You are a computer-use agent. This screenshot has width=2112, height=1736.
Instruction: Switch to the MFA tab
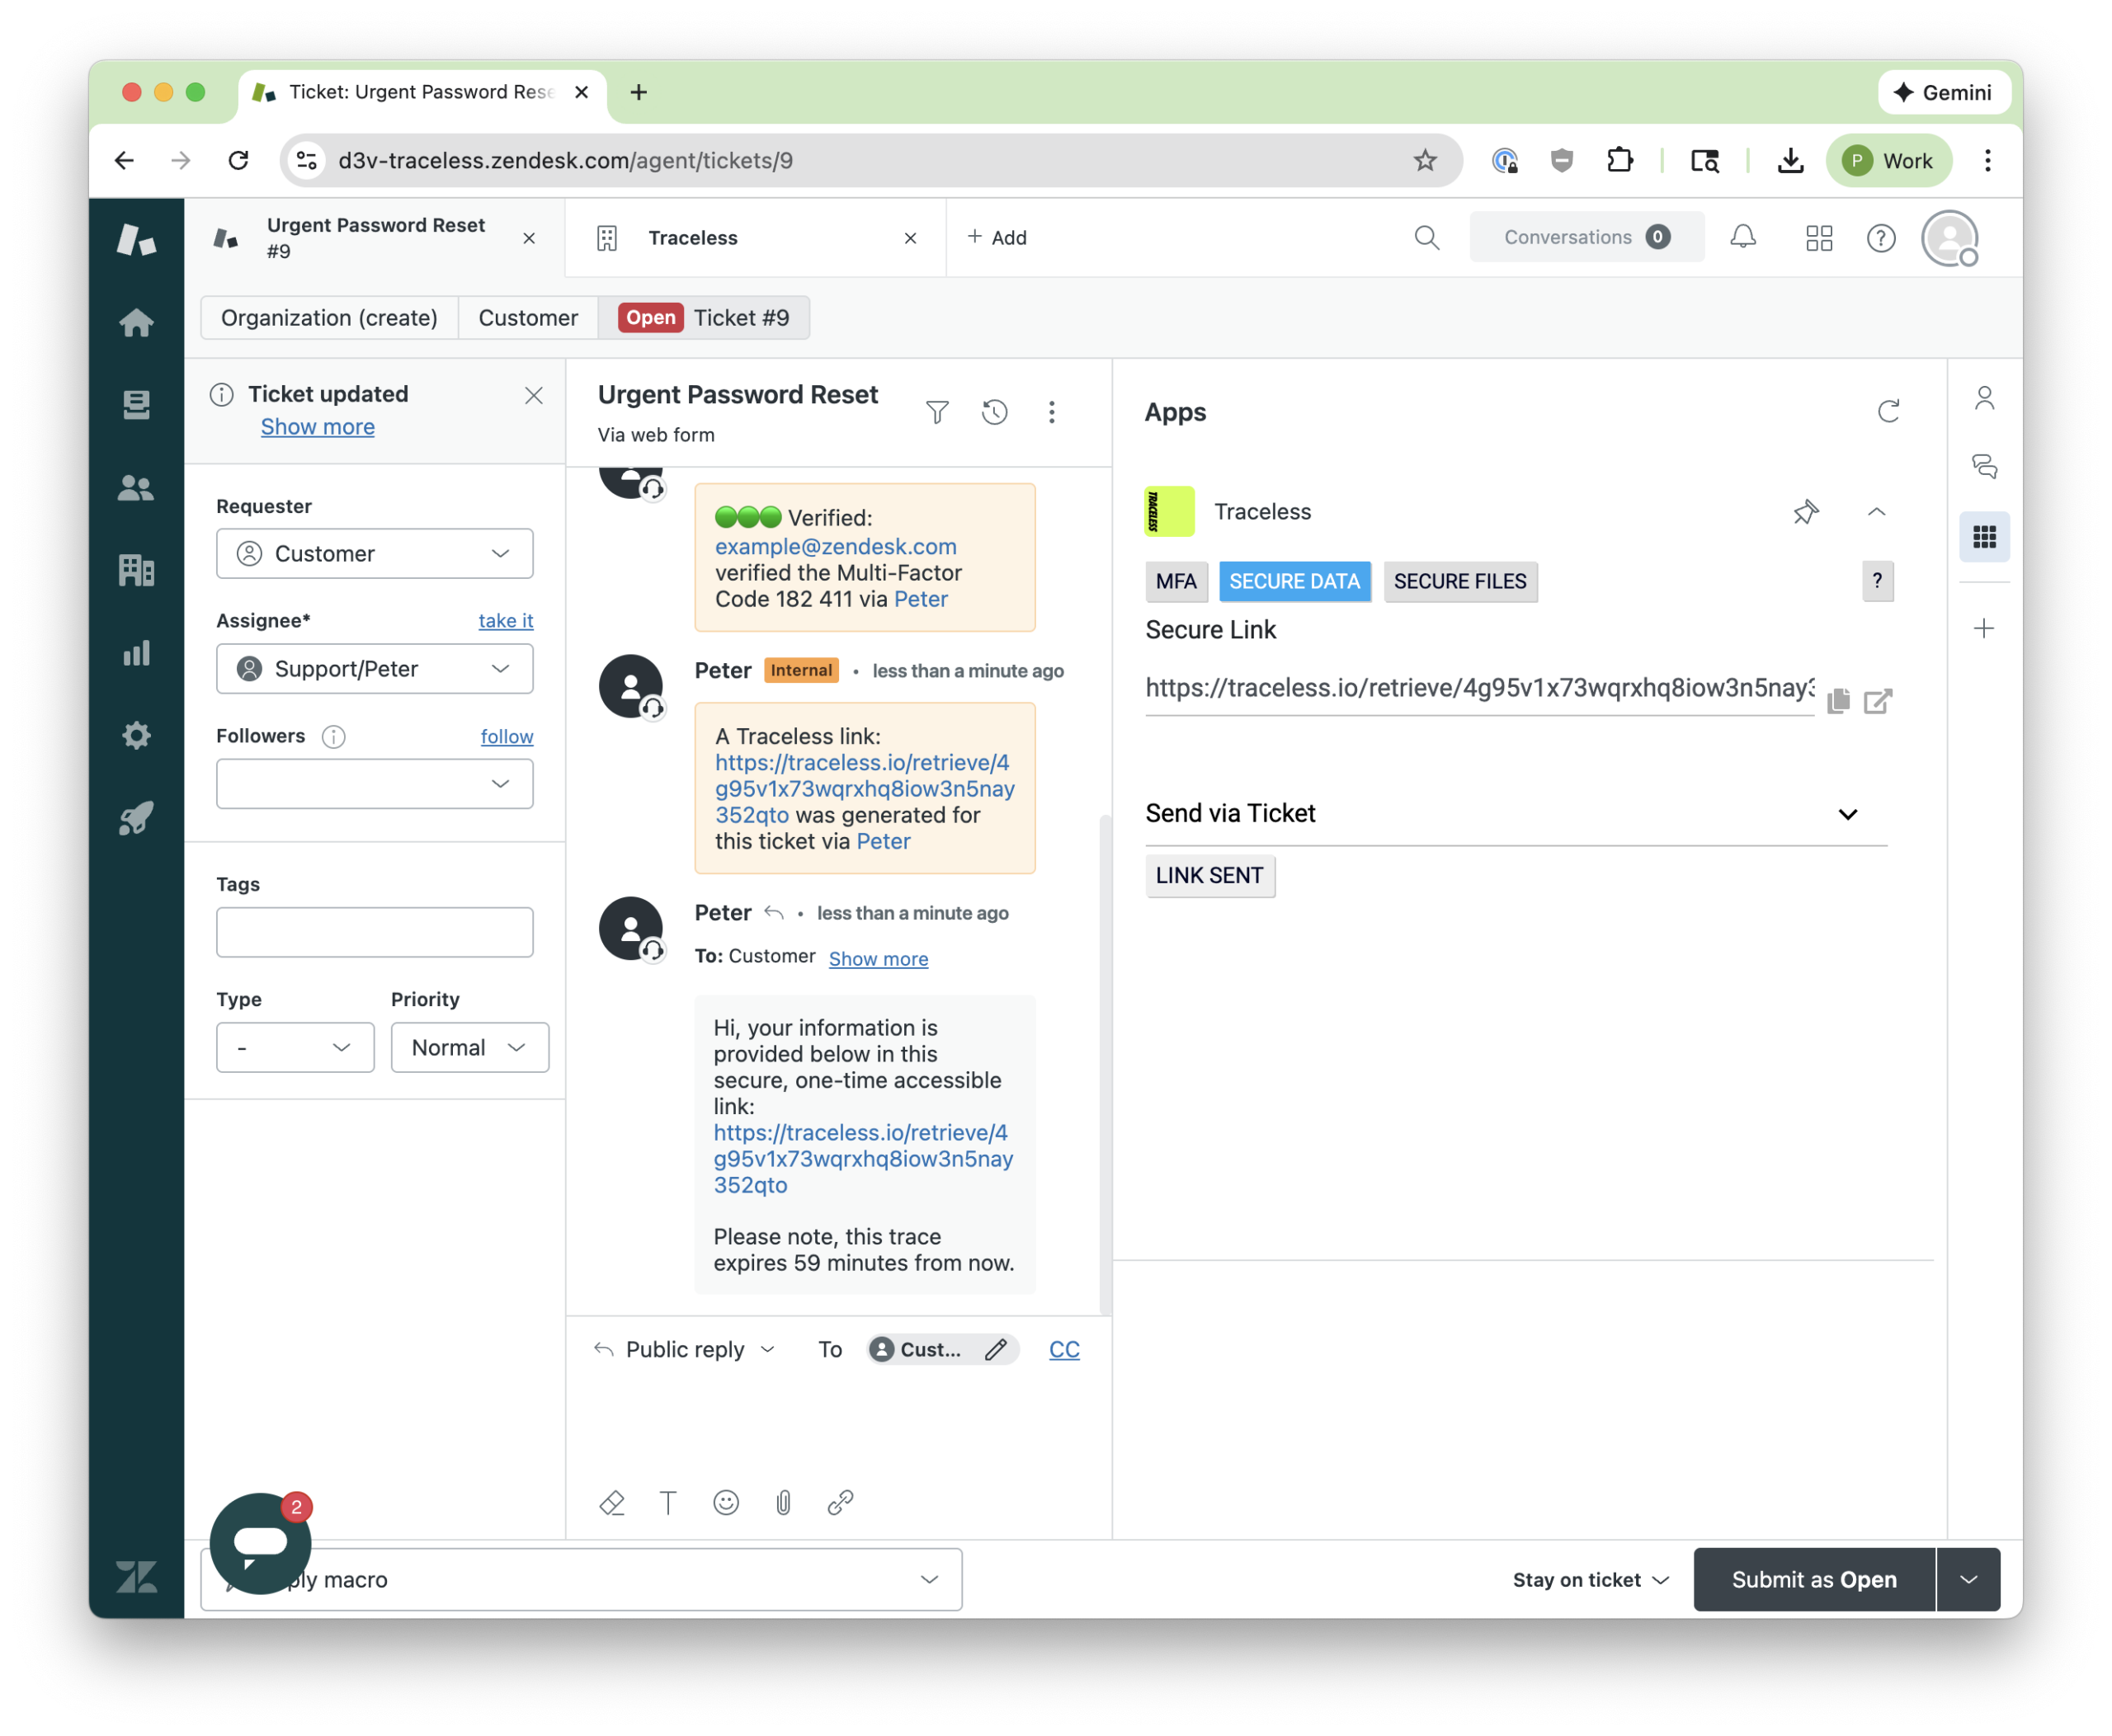(1176, 582)
